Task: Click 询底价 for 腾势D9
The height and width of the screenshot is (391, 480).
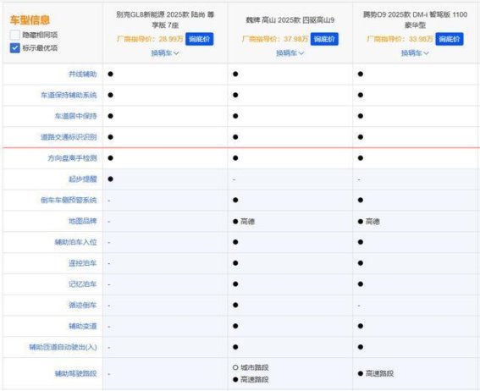Action: click(450, 39)
